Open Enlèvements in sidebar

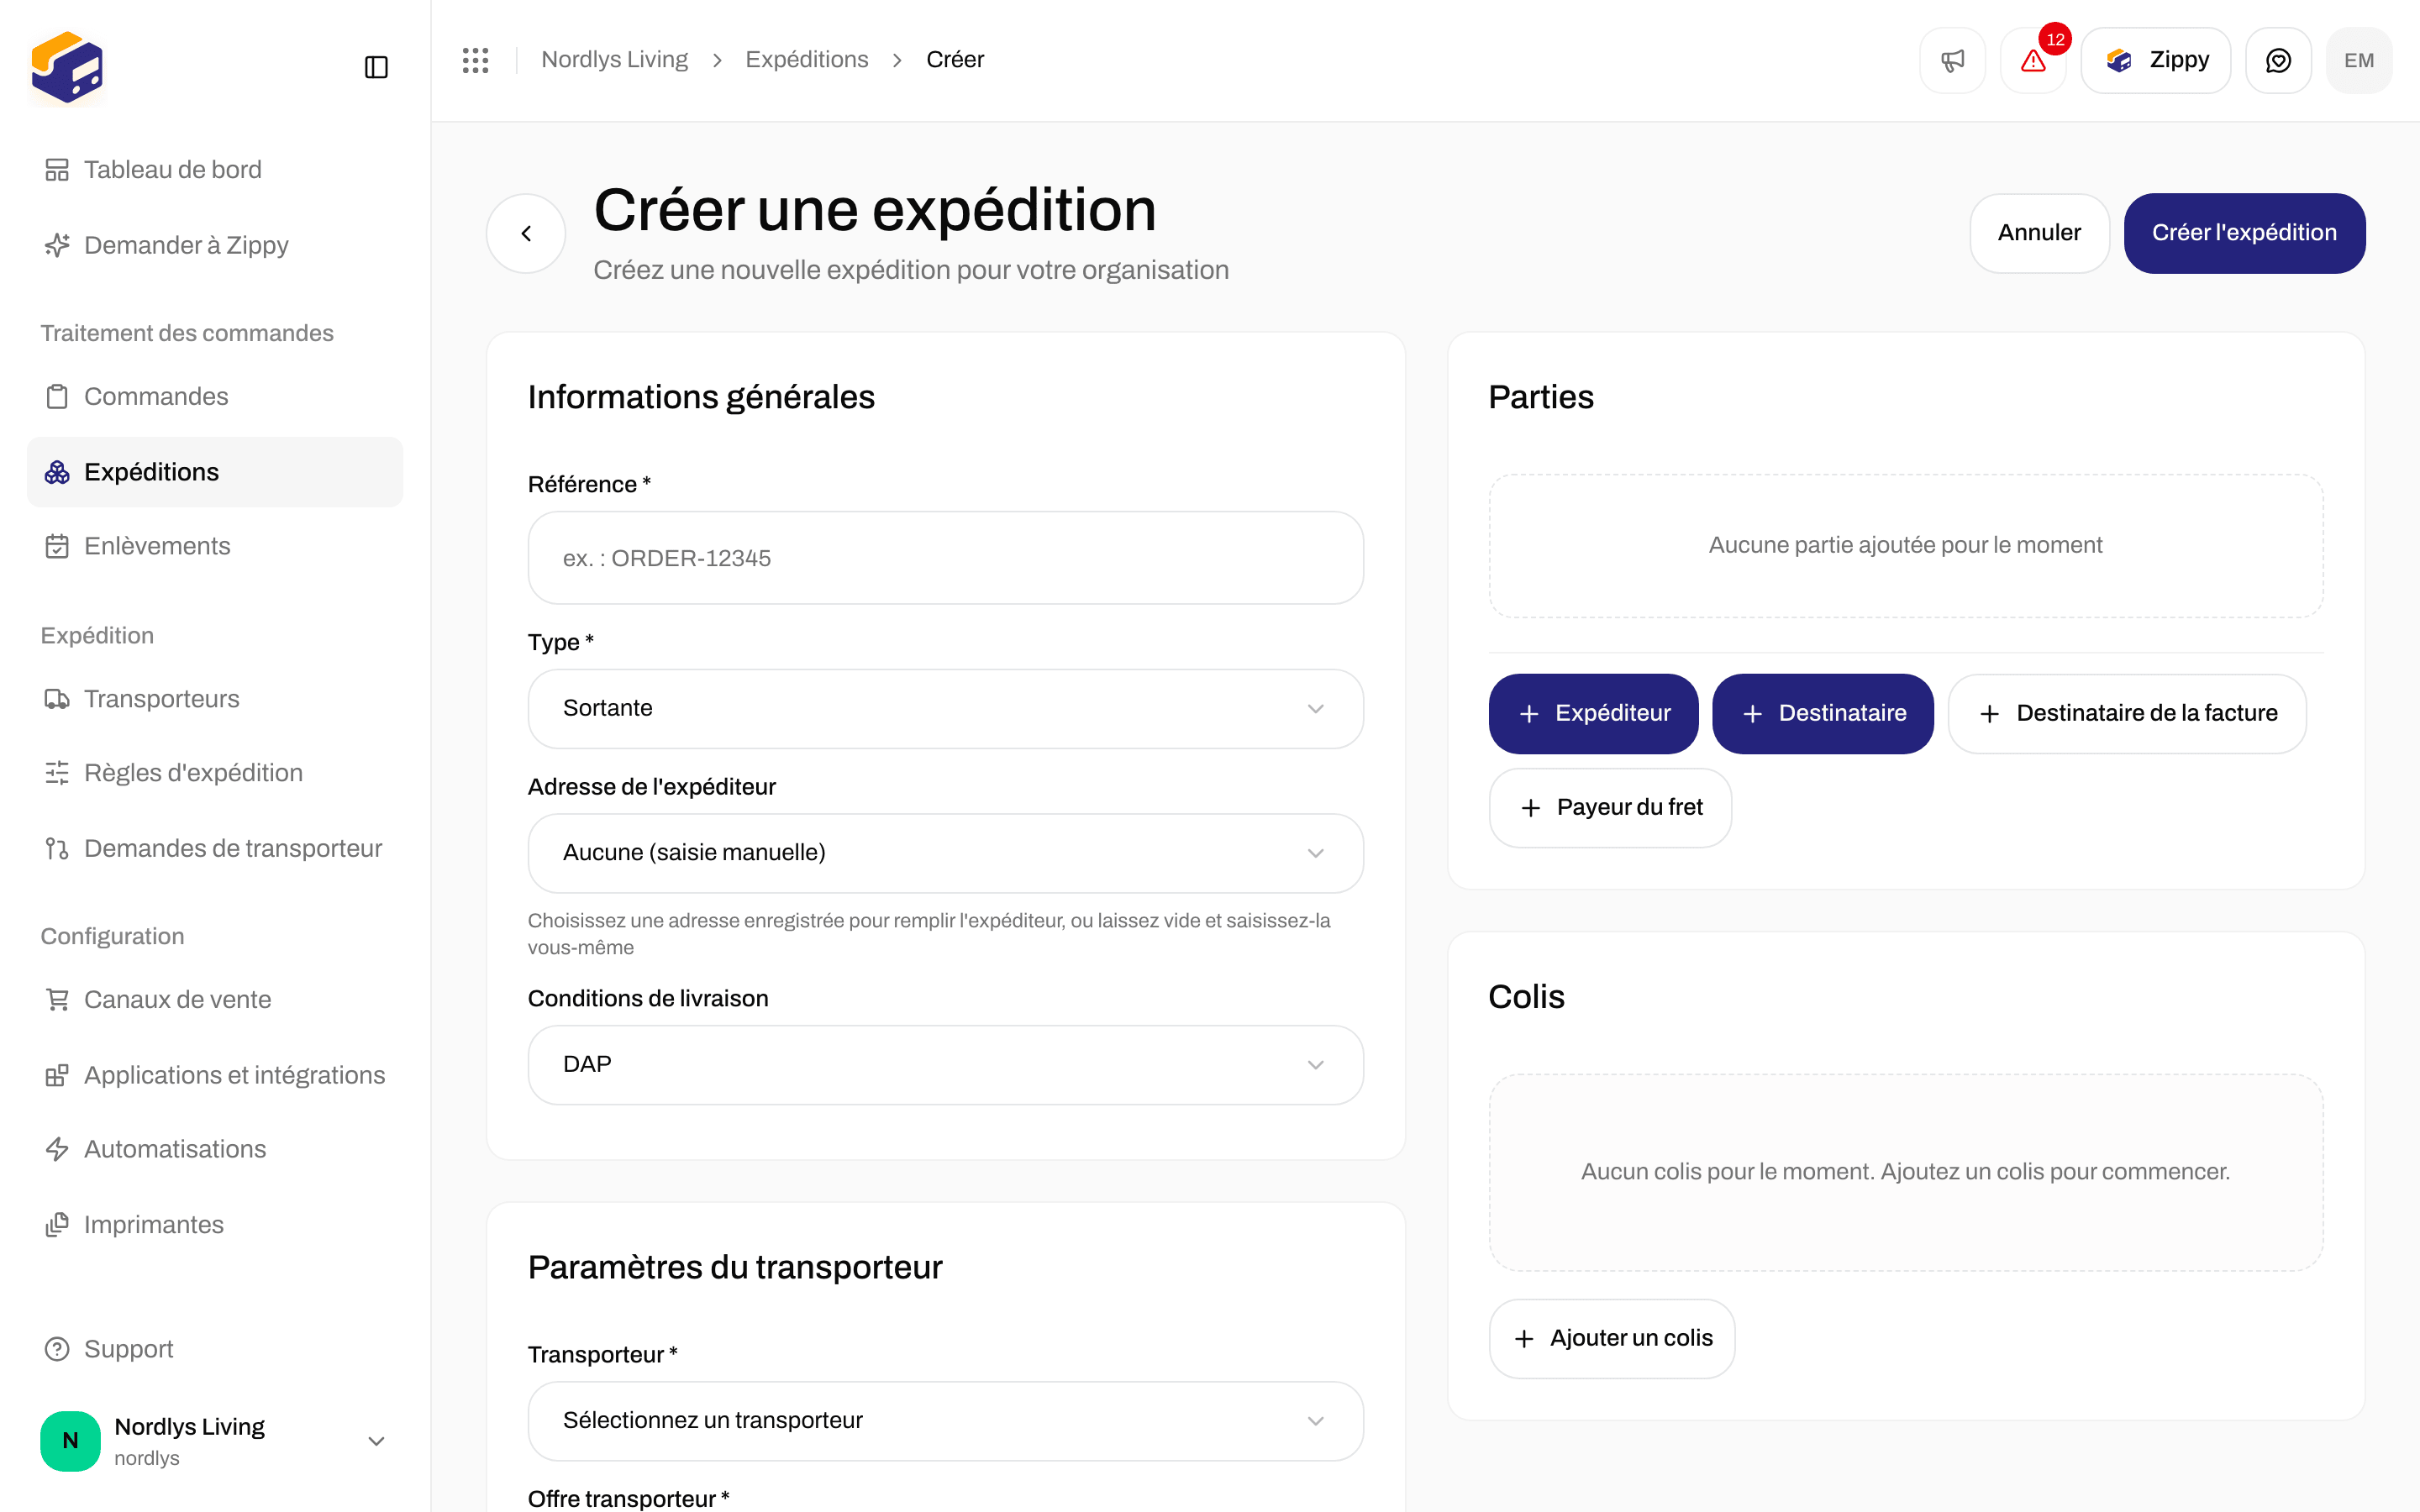point(215,546)
